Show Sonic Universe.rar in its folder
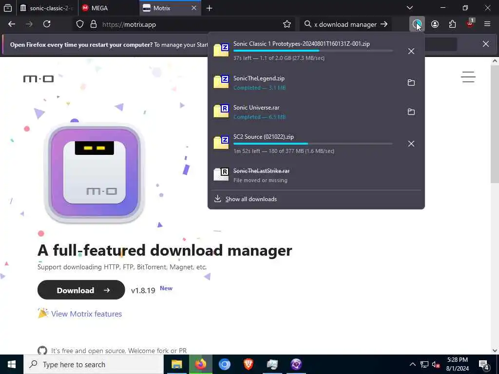The image size is (499, 374). coord(411,112)
